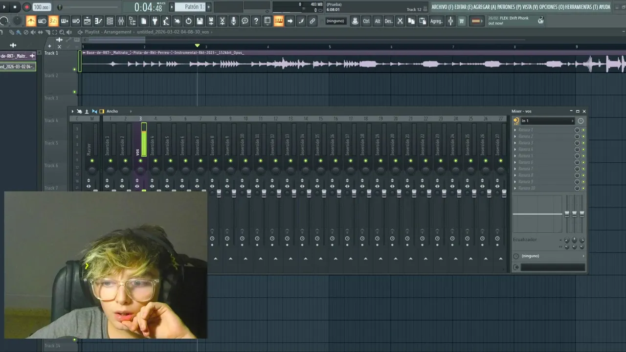
Task: Open the AGREGAR (A) menu
Action: (485, 7)
